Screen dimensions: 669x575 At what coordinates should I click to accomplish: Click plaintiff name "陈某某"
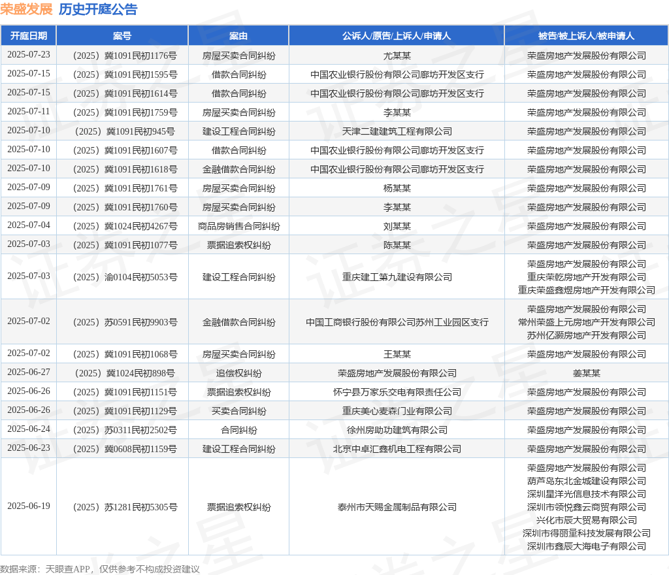point(397,245)
